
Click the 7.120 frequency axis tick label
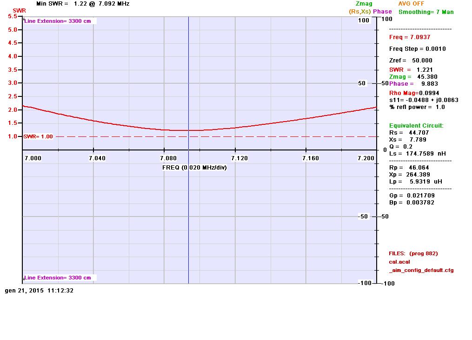tap(239, 158)
